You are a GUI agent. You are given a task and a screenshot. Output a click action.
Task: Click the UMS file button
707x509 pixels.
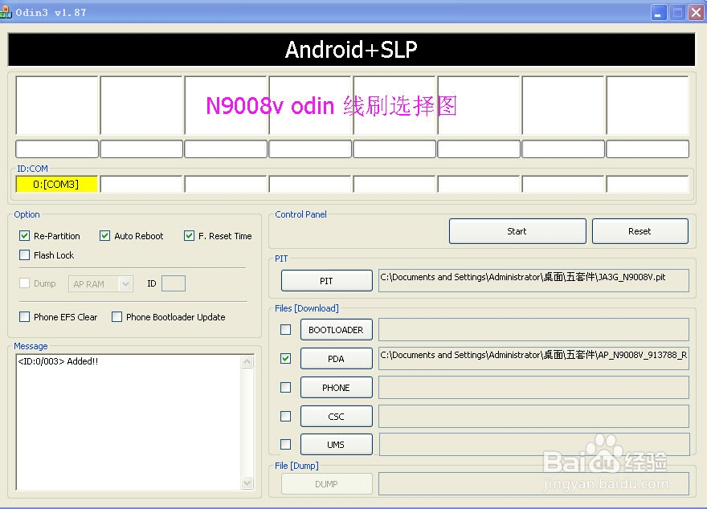337,445
